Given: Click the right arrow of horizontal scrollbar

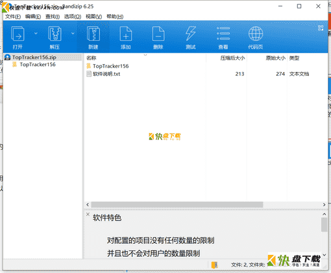Looking at the screenshot, I should tap(324, 204).
